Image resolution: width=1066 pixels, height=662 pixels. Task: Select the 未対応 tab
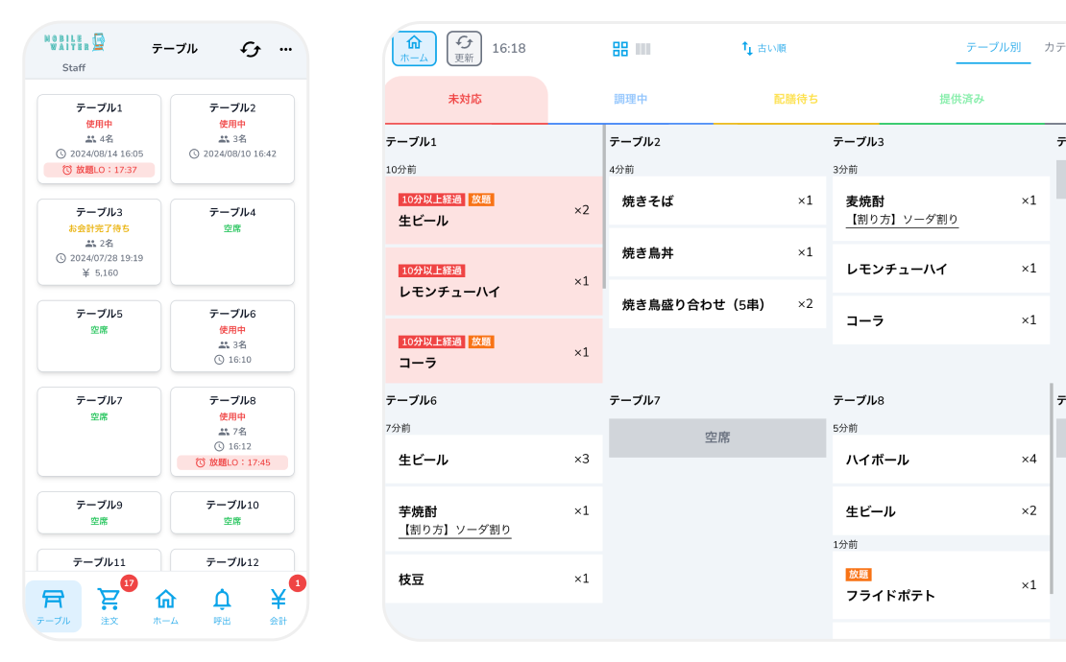465,98
